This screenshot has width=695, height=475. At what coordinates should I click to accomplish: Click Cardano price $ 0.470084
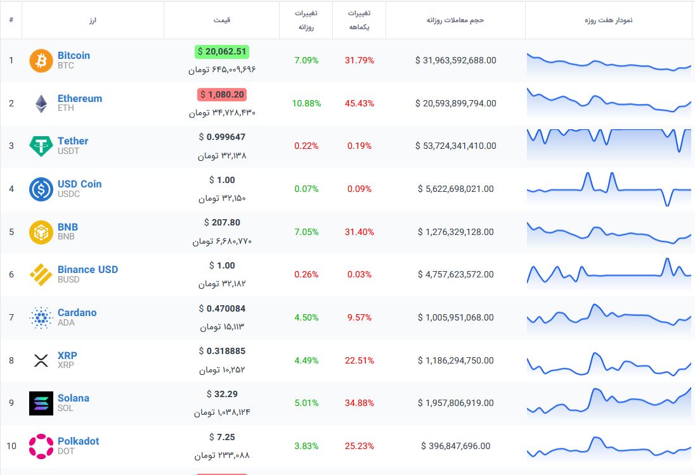221,308
